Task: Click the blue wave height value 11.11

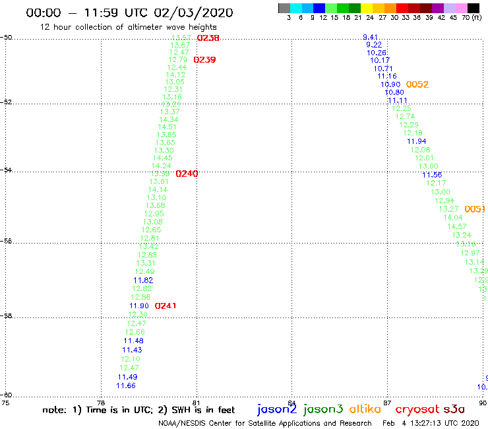Action: click(x=398, y=100)
